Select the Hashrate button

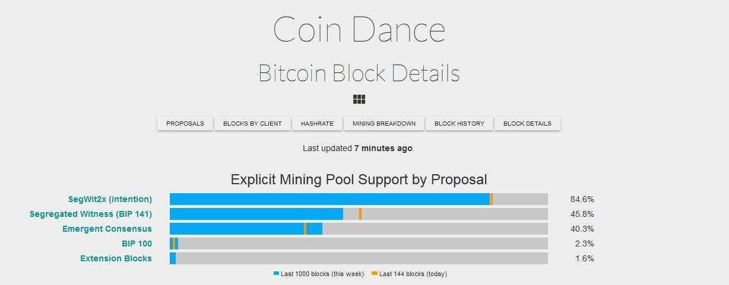[317, 124]
